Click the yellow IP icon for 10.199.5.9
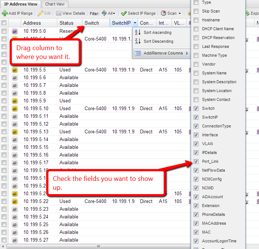This screenshot has width=259, height=249. (15, 101)
